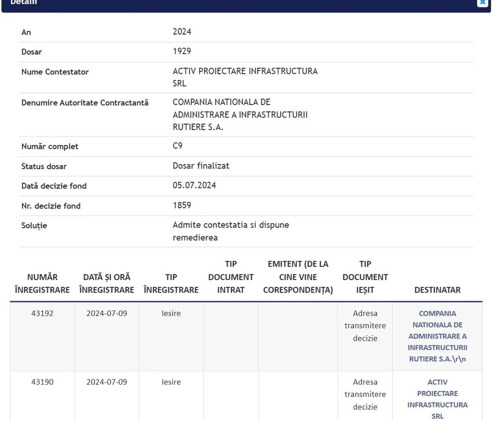The width and height of the screenshot is (492, 421).
Task: Click the DESTINATAR column header
Action: click(x=437, y=290)
